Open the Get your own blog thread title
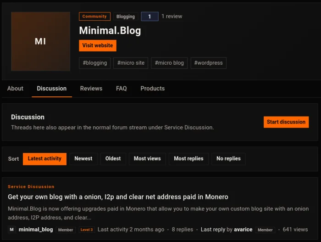Viewport: 321px width, 242px height. tap(118, 197)
